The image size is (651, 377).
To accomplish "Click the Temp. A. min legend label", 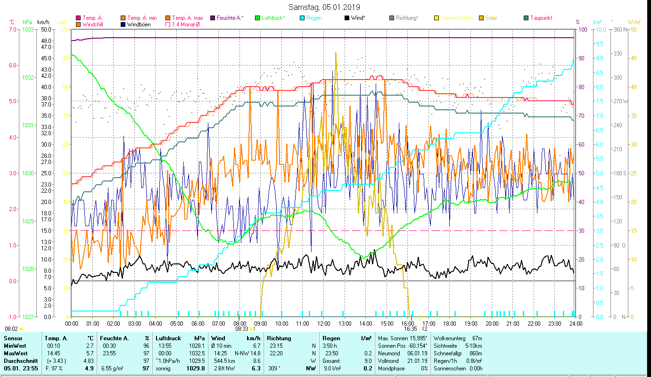I will tap(142, 18).
